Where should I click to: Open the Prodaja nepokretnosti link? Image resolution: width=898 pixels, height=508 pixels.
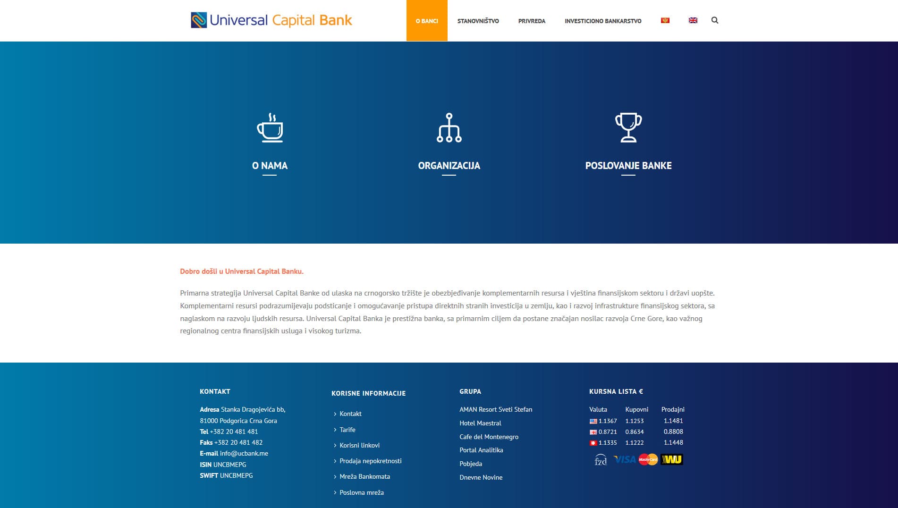click(371, 461)
